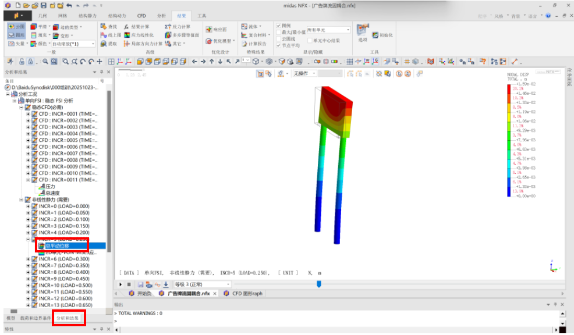Click the animation frame slider handle
This screenshot has width=574, height=335.
[318, 284]
